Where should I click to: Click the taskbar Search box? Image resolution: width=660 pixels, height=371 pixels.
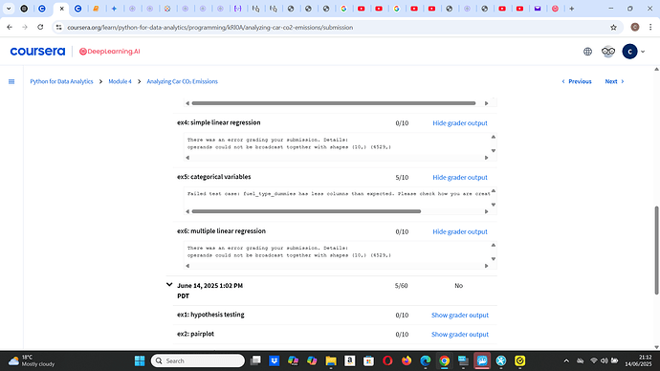point(198,360)
